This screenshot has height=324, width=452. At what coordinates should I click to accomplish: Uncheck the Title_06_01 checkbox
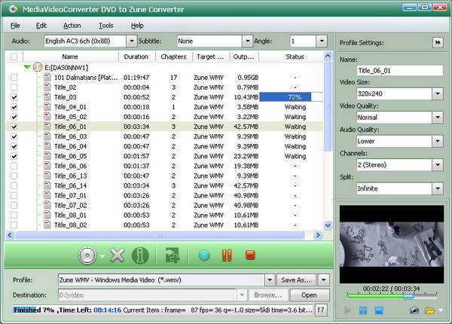point(14,127)
